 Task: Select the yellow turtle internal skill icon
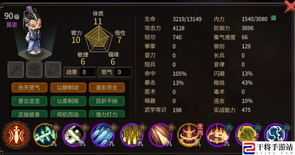click(x=247, y=135)
